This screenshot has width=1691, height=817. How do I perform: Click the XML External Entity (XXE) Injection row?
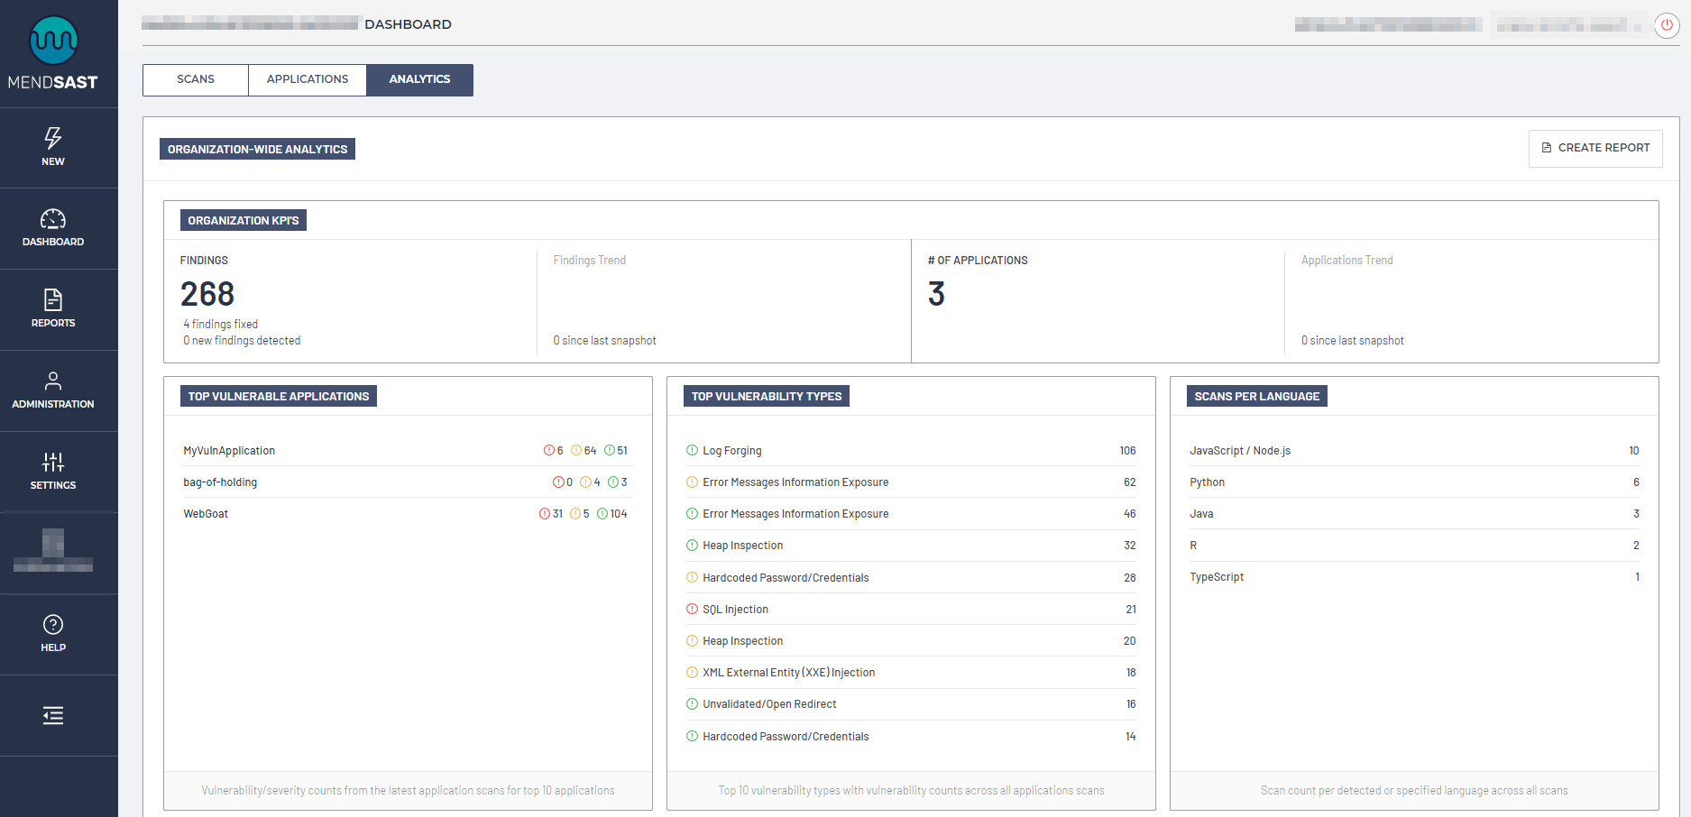pos(788,673)
